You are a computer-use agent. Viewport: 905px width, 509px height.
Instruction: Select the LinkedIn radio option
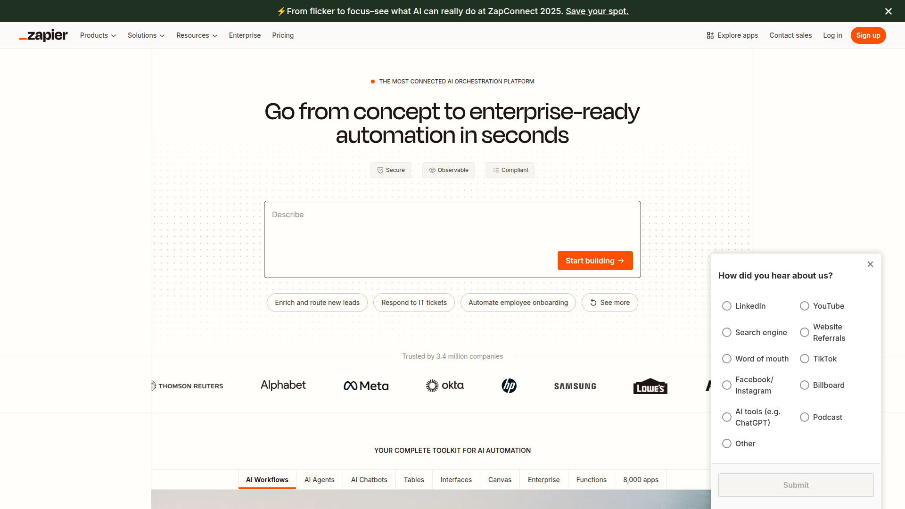(727, 306)
